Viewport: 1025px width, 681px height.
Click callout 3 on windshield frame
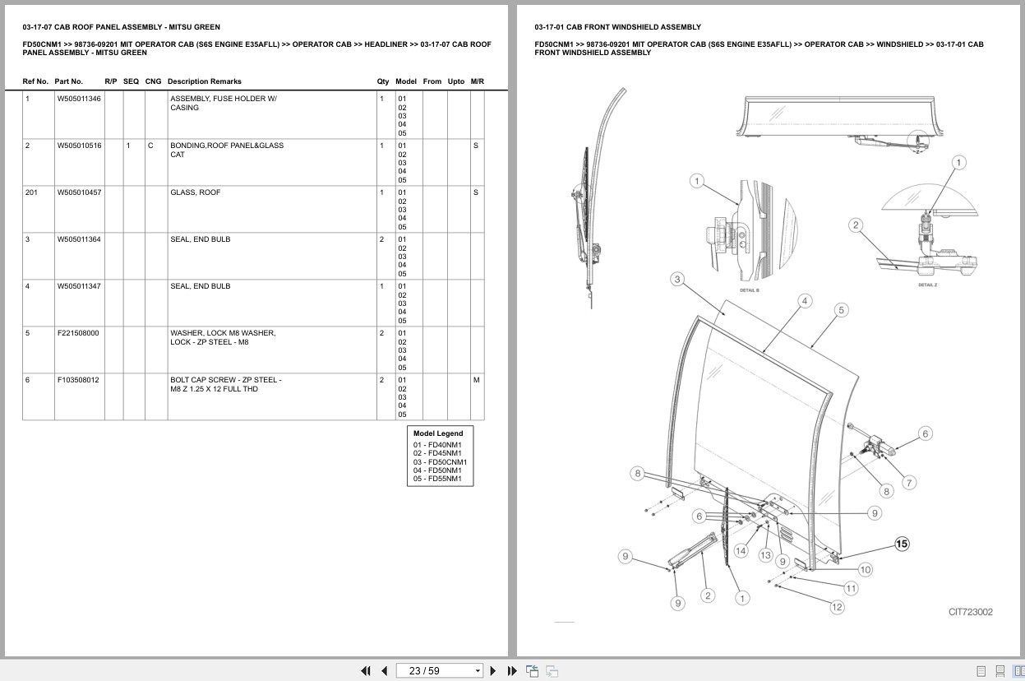coord(677,280)
